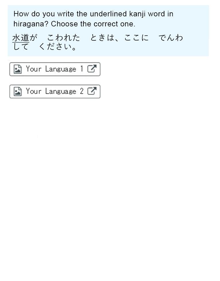Select the underlined kanji word 水道
Screen dimensions: 220x281
21,38
